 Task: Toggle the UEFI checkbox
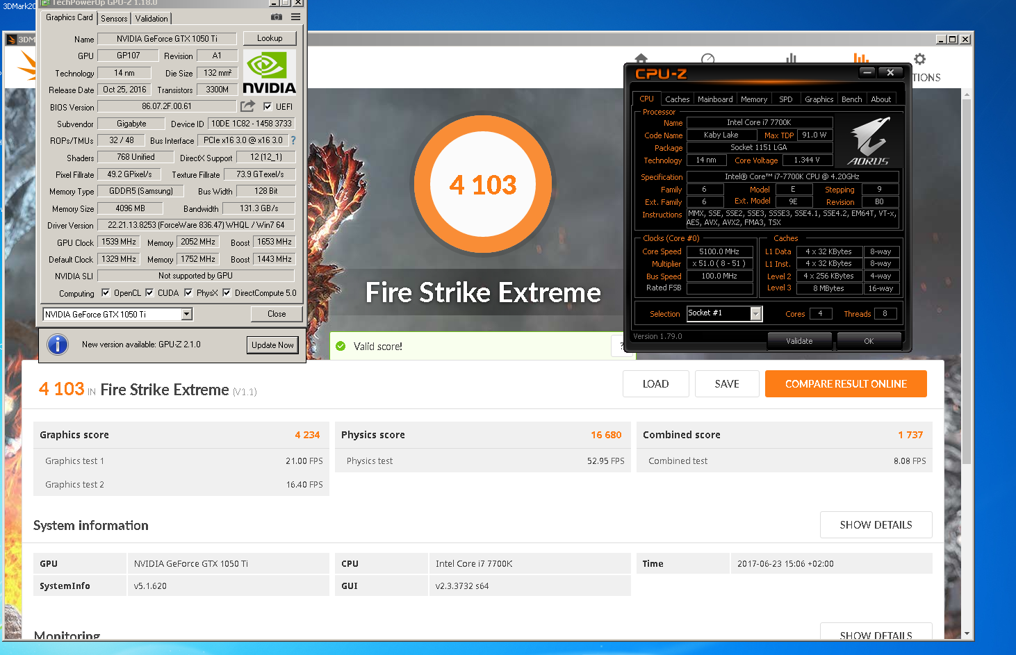[x=268, y=106]
